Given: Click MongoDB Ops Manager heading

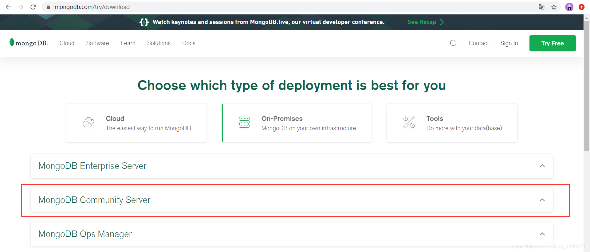Looking at the screenshot, I should click(85, 234).
